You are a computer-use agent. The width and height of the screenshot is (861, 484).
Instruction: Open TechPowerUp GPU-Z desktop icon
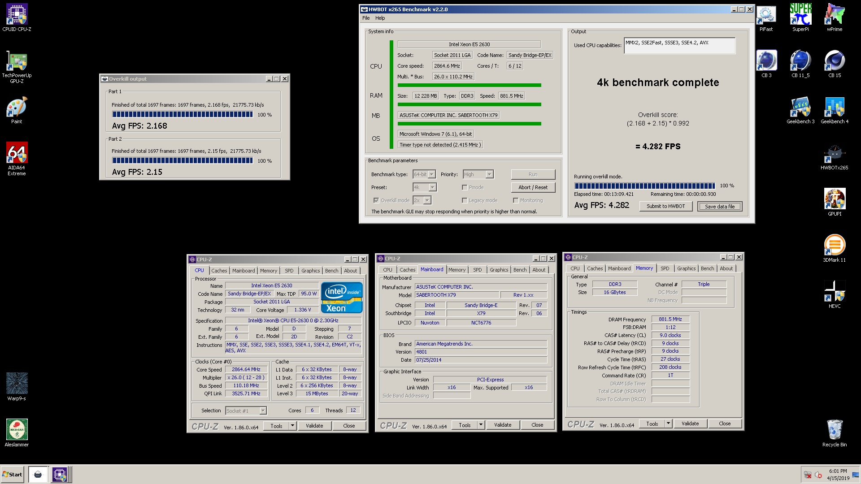coord(17,67)
